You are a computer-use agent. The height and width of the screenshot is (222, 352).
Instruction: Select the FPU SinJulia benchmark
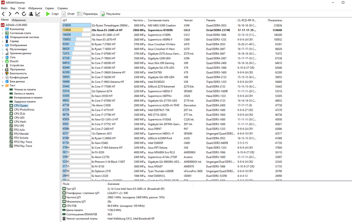click(x=21, y=138)
